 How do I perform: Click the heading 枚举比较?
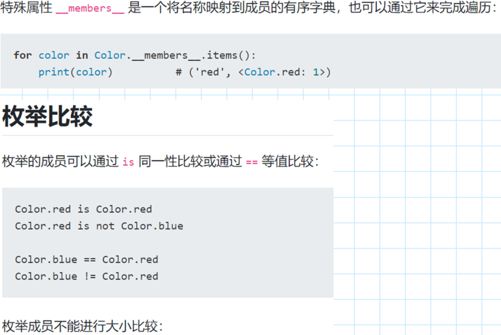click(47, 116)
